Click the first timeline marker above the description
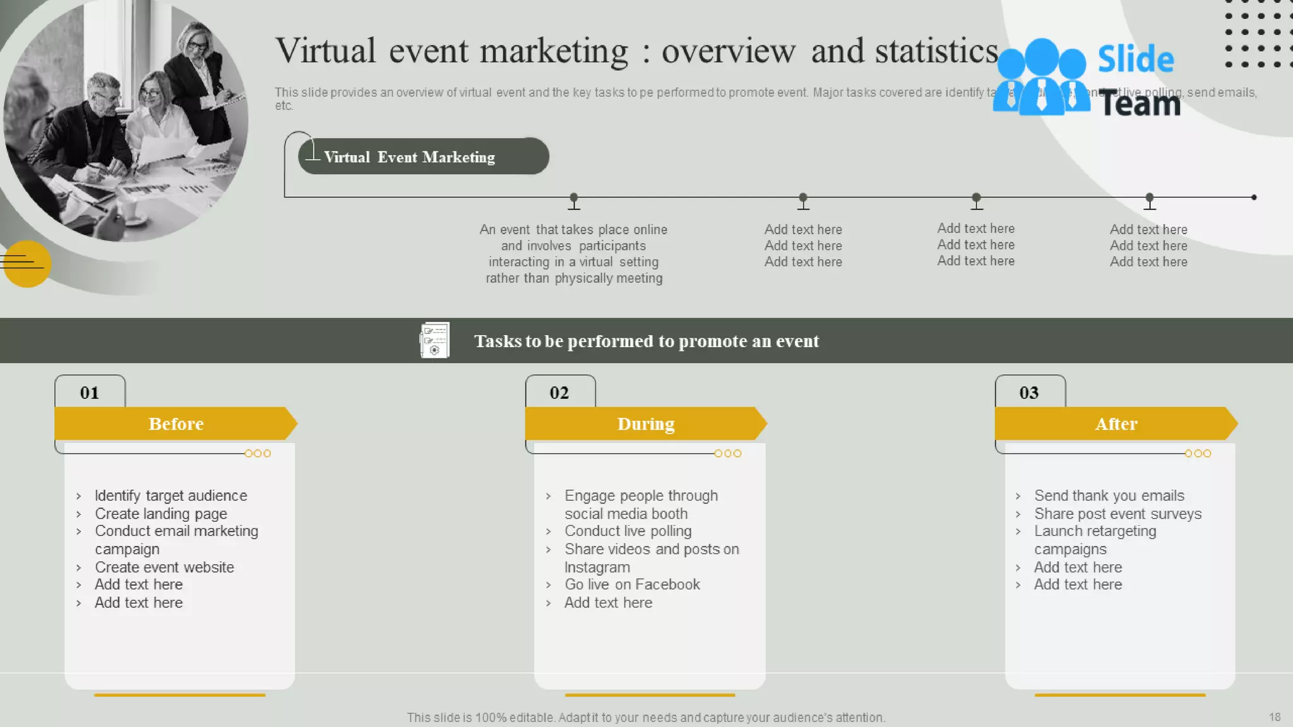This screenshot has height=727, width=1293. 573,201
